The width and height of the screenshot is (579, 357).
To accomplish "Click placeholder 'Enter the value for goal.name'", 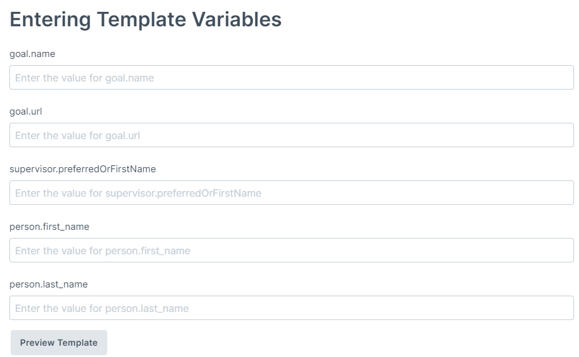I will click(85, 78).
